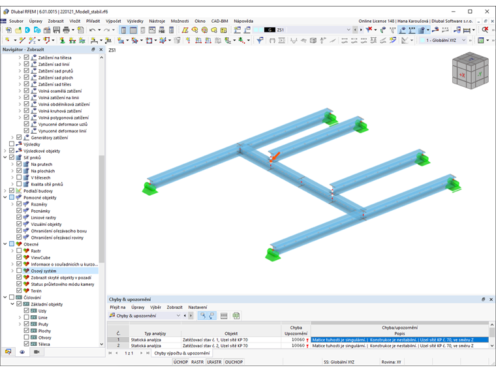Open the CAD-BIM menu
The width and height of the screenshot is (496, 372).
click(x=219, y=21)
